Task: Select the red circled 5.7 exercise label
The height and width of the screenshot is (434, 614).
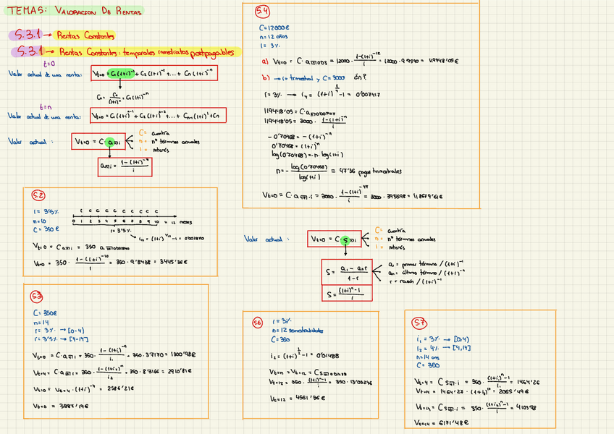Action: (x=419, y=323)
